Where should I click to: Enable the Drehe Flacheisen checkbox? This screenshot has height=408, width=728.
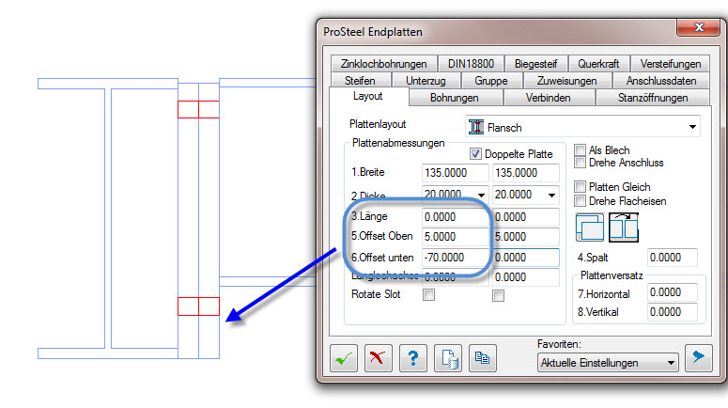(580, 201)
